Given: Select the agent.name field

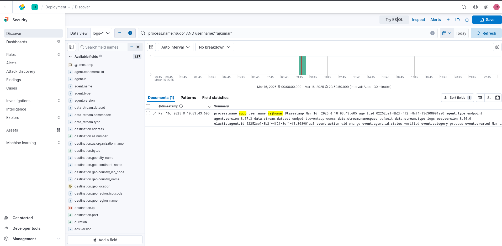Looking at the screenshot, I should tap(83, 86).
